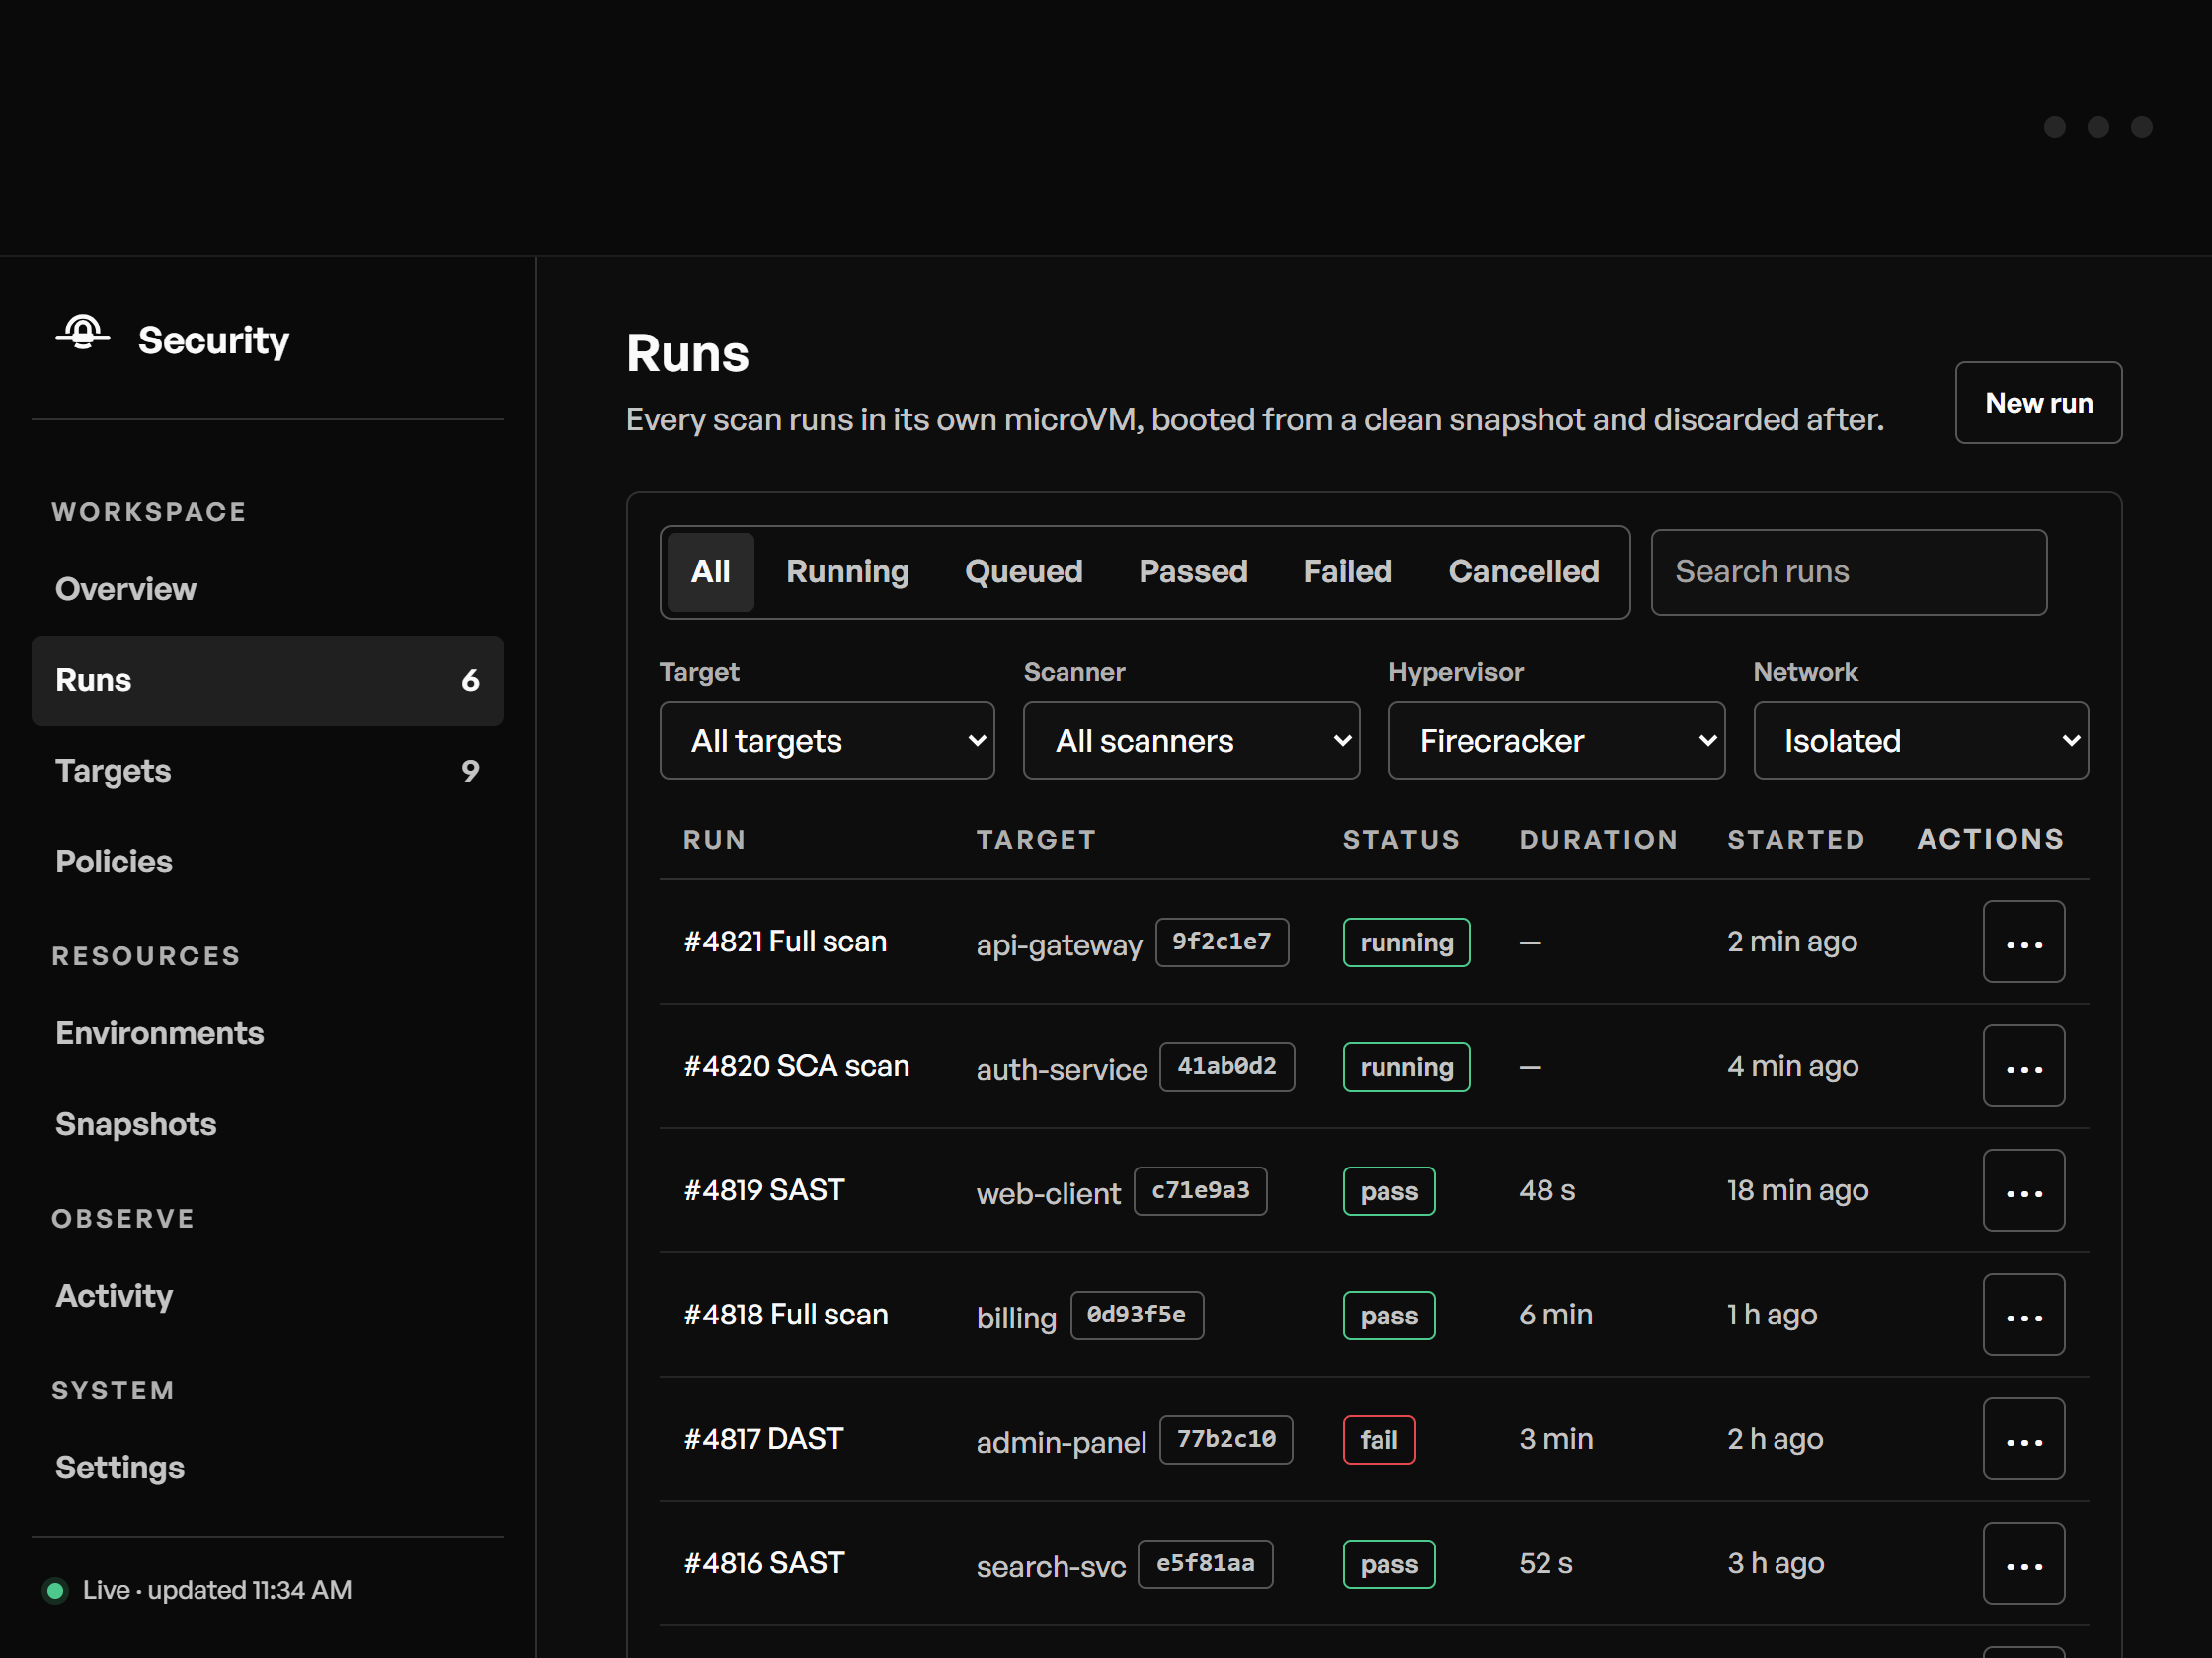
Task: Open actions menu for #4819 SAST
Action: 2023,1190
